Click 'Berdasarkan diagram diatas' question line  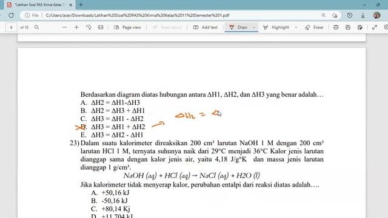(x=202, y=94)
